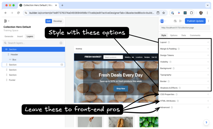Screen dimensions: 213x129
Task: Open the browser tab search dropdown
Action: tap(208, 5)
